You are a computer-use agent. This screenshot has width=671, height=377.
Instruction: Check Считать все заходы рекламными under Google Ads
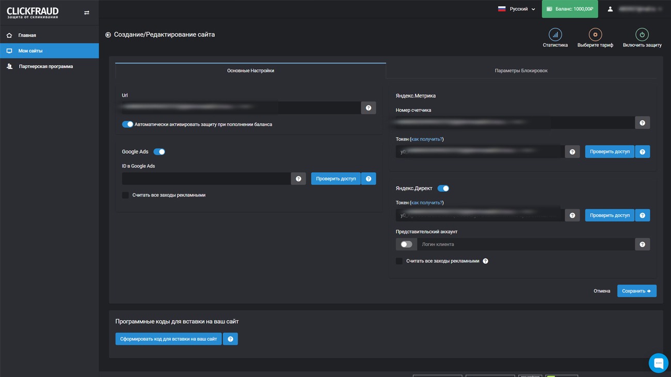click(125, 195)
